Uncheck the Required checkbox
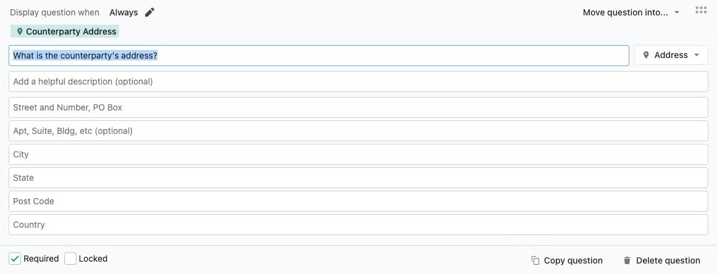The image size is (717, 274). click(x=15, y=259)
